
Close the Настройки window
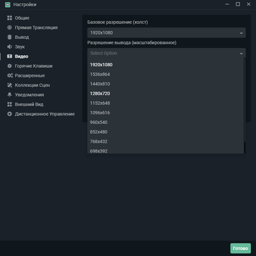pyautogui.click(x=248, y=4)
